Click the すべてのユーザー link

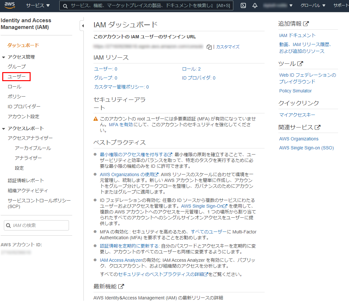pyautogui.click(x=208, y=232)
